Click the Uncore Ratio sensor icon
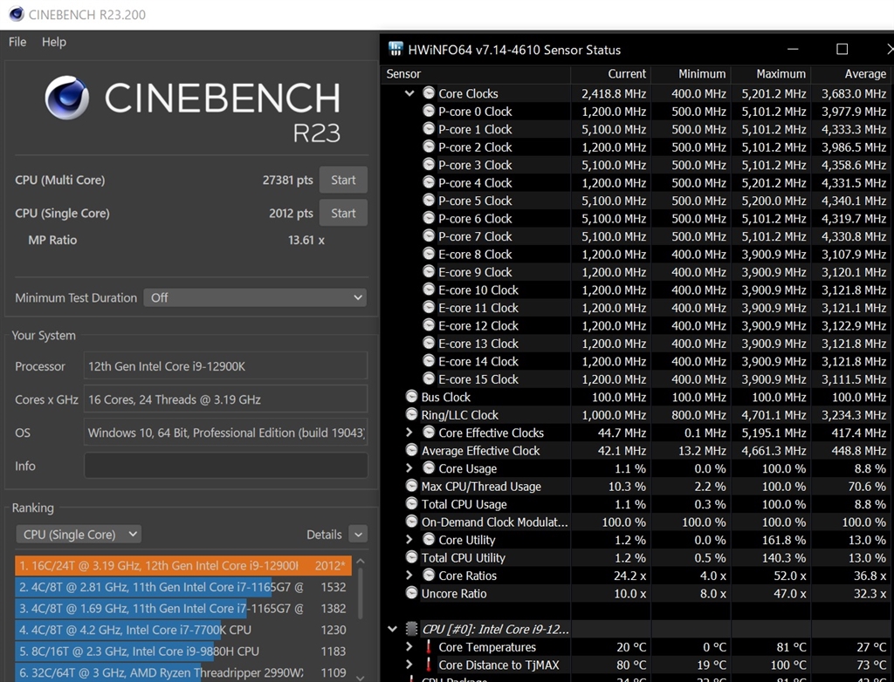 412,593
